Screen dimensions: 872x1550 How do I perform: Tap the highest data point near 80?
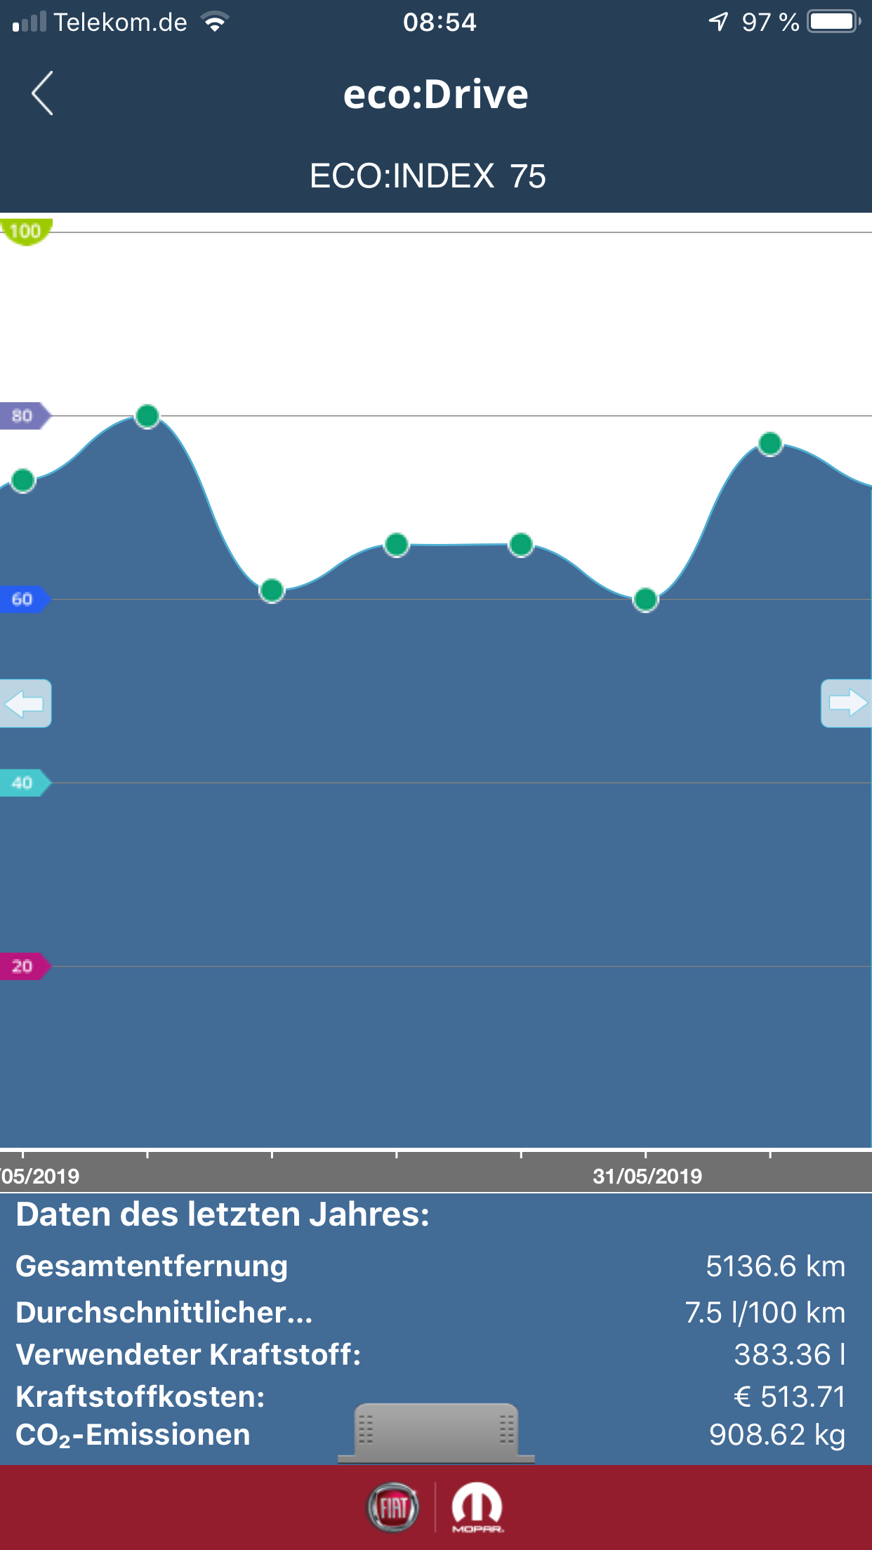click(147, 416)
